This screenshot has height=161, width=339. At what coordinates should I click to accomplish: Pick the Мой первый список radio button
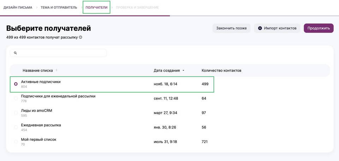point(16,142)
